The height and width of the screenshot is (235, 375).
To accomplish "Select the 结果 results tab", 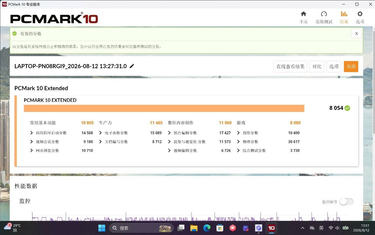I will click(x=344, y=17).
